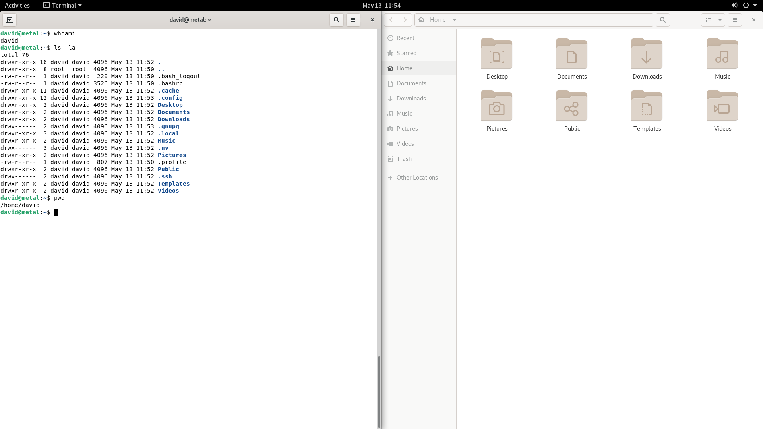The height and width of the screenshot is (429, 763).
Task: Select the Downloads folder icon in grid
Action: click(647, 54)
